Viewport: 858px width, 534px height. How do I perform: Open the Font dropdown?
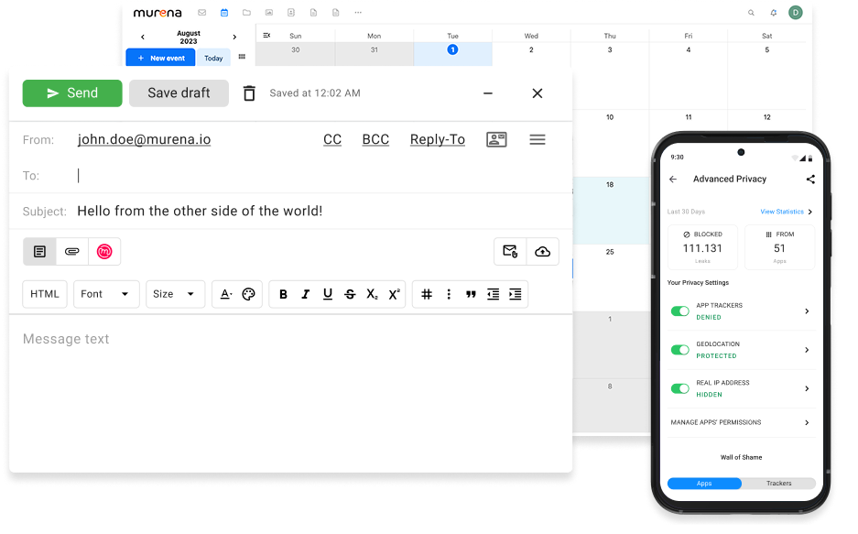(106, 294)
